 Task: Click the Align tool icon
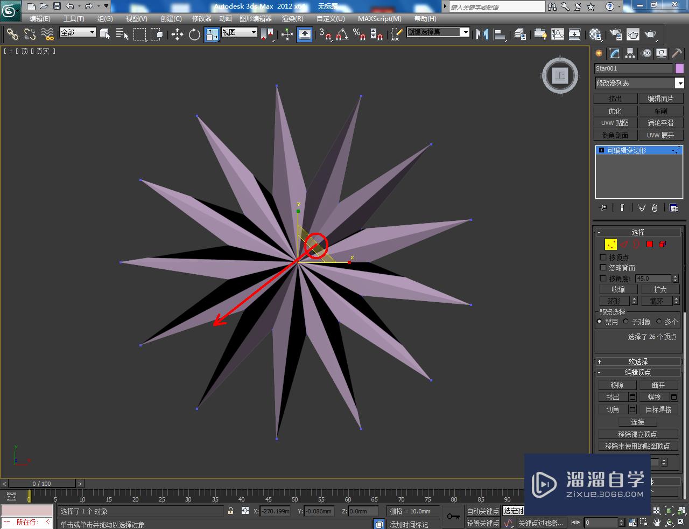500,34
